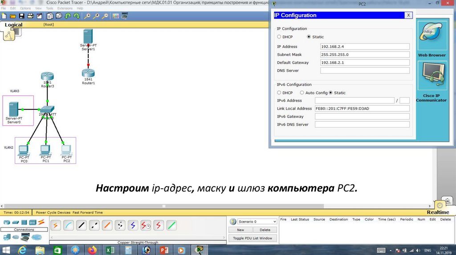Choose the Serial DCE clock cable icon

[146, 225]
